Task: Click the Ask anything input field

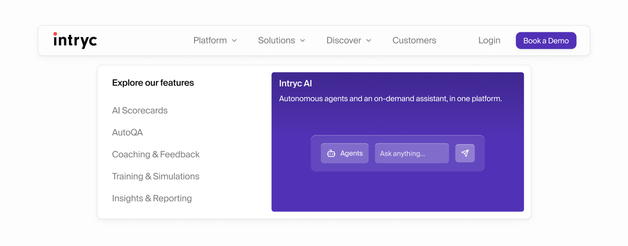Action: [x=412, y=154]
